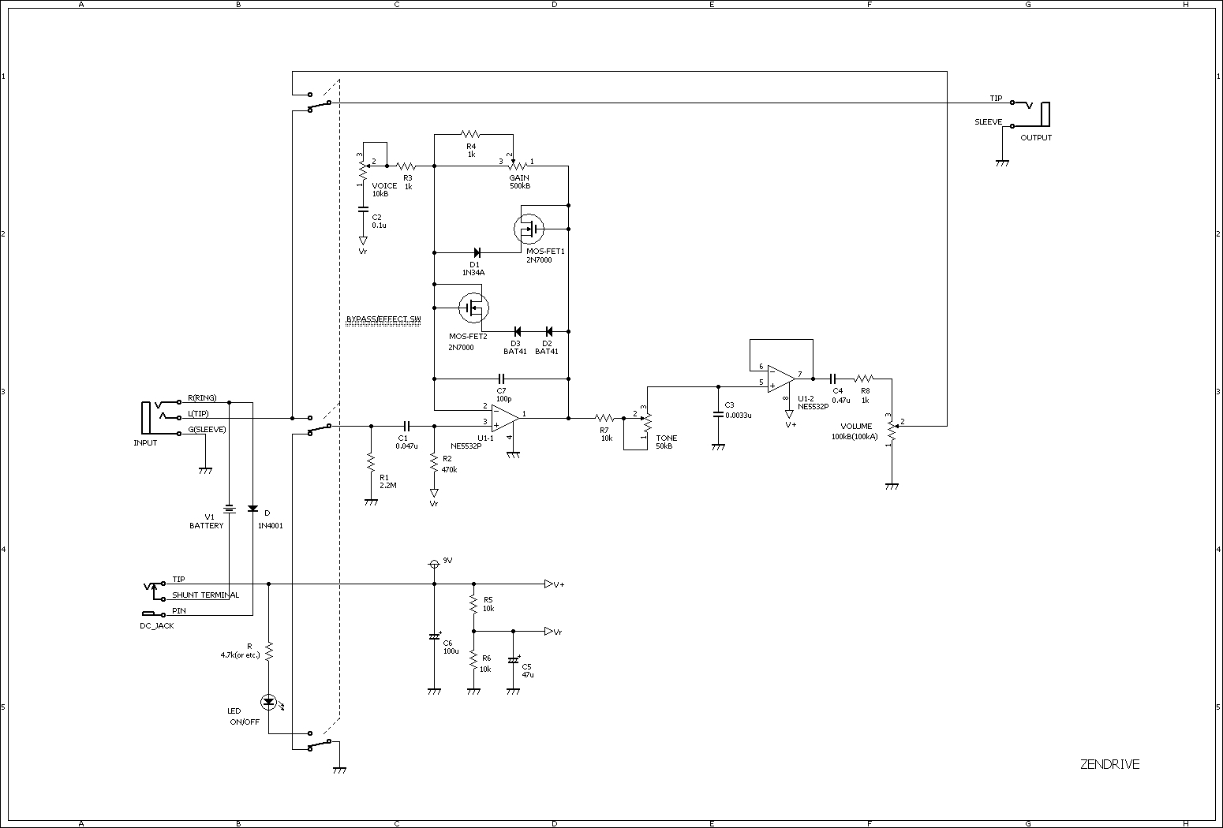The image size is (1223, 828).
Task: Select the R7 10k resistor symbol
Action: (605, 418)
